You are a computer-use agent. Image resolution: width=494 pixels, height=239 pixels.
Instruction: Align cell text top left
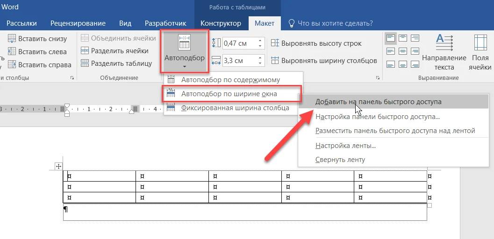[391, 38]
